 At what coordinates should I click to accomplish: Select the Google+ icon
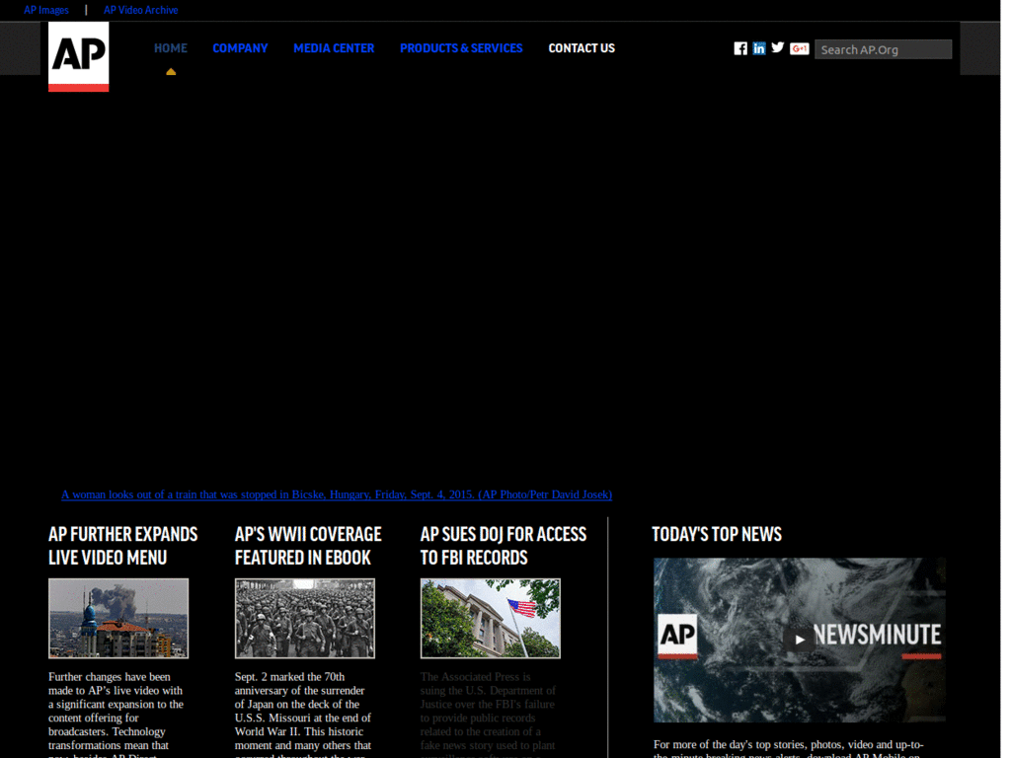(799, 47)
